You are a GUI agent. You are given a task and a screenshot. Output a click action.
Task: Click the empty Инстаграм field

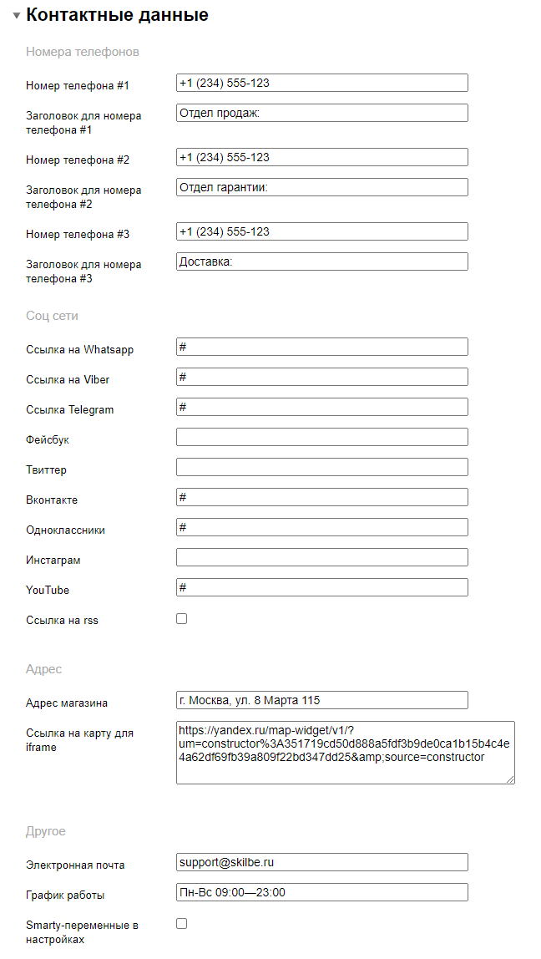[x=321, y=557]
